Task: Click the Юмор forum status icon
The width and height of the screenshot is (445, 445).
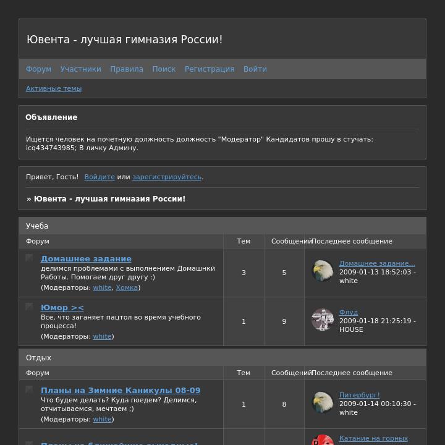Action: pyautogui.click(x=29, y=307)
